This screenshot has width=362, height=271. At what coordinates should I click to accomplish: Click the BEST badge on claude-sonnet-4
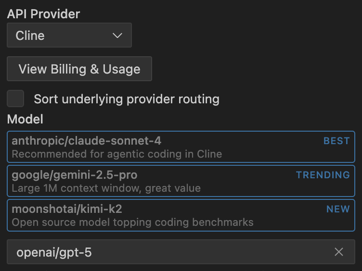[336, 141]
